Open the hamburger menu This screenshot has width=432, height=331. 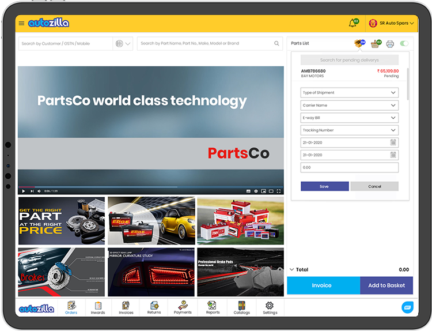click(21, 23)
